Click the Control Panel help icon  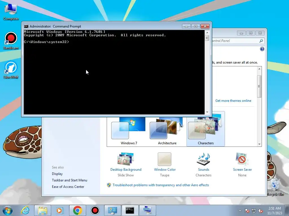[x=262, y=49]
